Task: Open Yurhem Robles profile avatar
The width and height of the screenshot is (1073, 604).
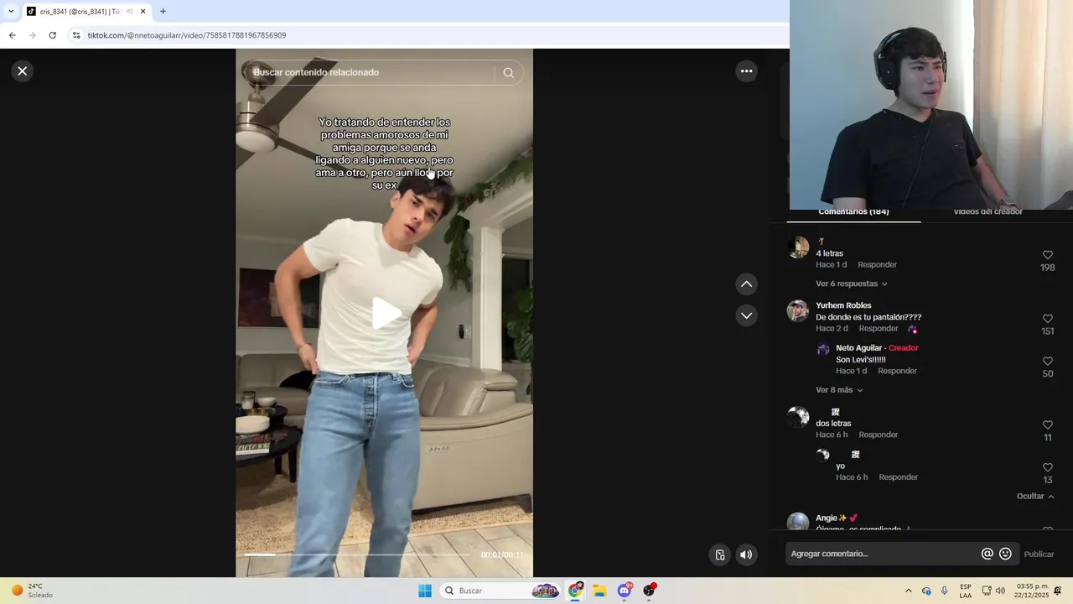Action: [797, 310]
